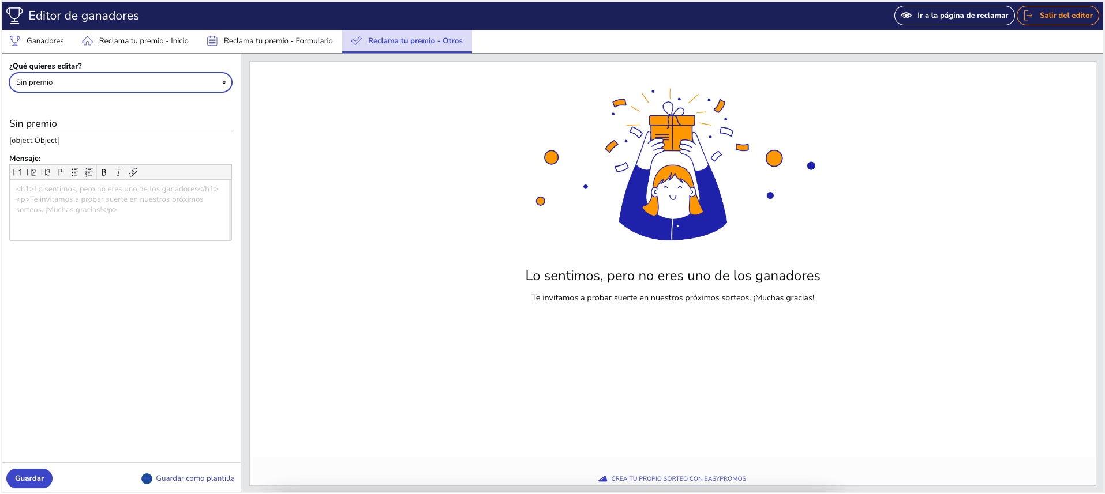Apply H3 heading format in message editor
The width and height of the screenshot is (1105, 494).
[46, 172]
